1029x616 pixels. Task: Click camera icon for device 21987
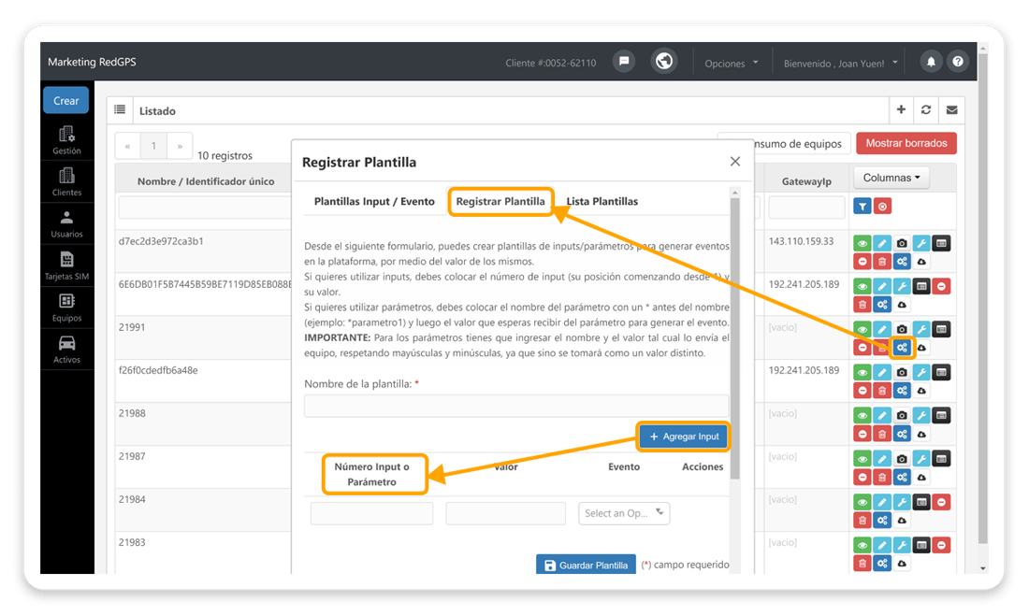pyautogui.click(x=902, y=459)
